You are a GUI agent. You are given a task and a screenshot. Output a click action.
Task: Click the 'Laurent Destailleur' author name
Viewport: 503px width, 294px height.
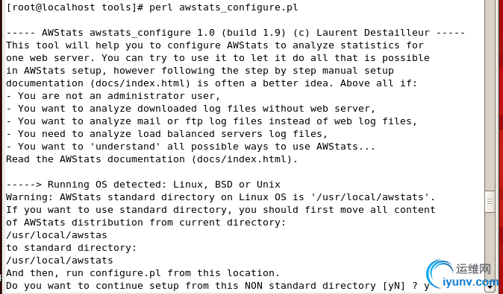coord(372,33)
